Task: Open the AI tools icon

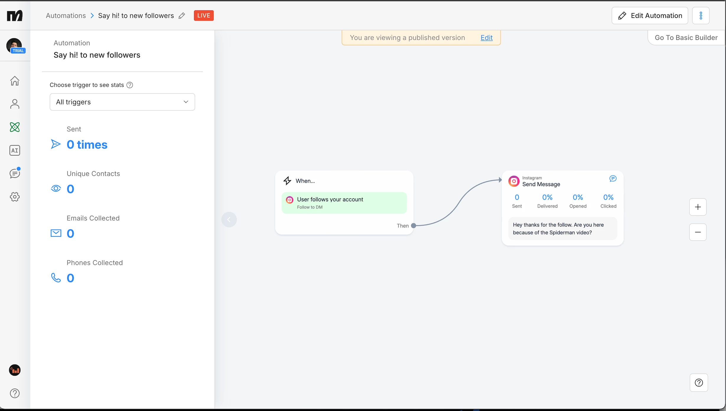Action: tap(15, 150)
